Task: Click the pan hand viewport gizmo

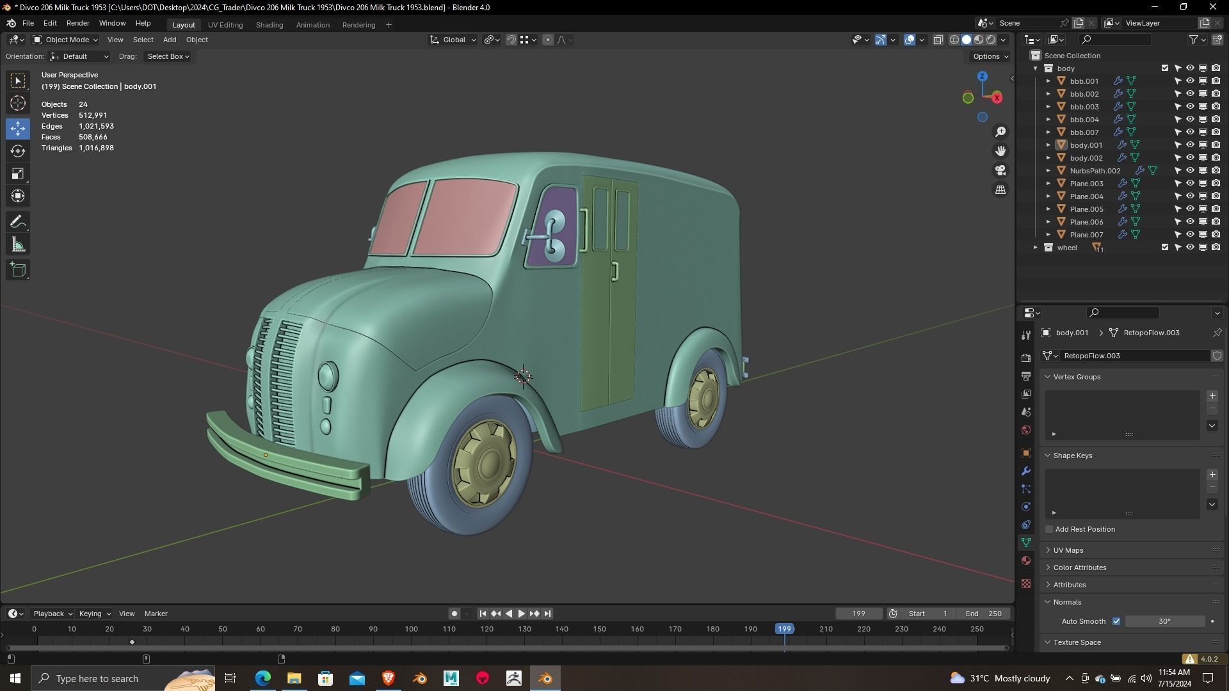Action: 1000,151
